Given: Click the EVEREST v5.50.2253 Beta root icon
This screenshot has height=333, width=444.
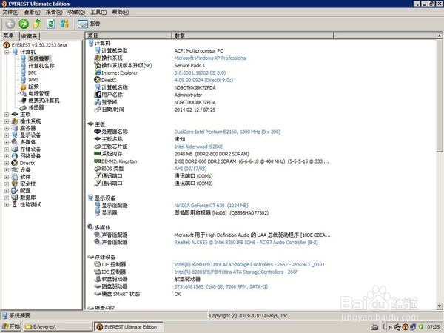Looking at the screenshot, I should [x=6, y=45].
